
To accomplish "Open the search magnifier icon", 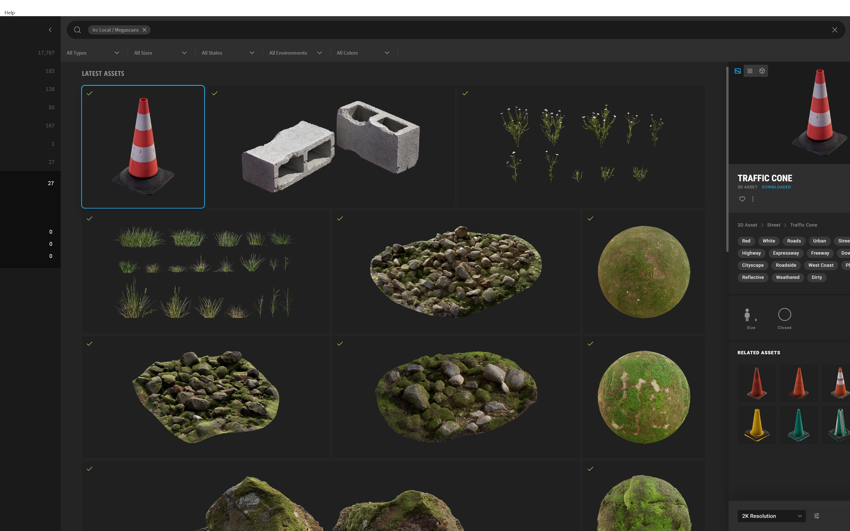I will pos(77,30).
